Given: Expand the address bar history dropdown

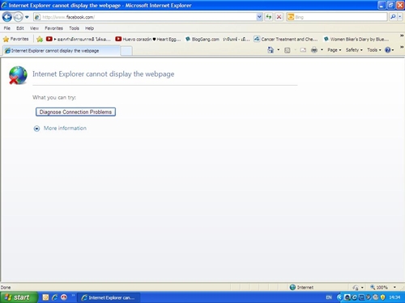Looking at the screenshot, I should (259, 17).
